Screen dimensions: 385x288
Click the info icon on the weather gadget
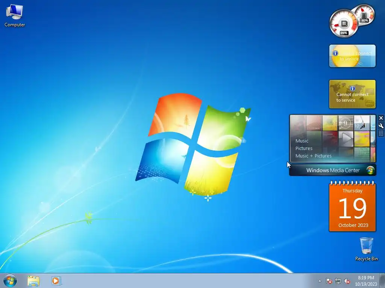click(x=335, y=53)
